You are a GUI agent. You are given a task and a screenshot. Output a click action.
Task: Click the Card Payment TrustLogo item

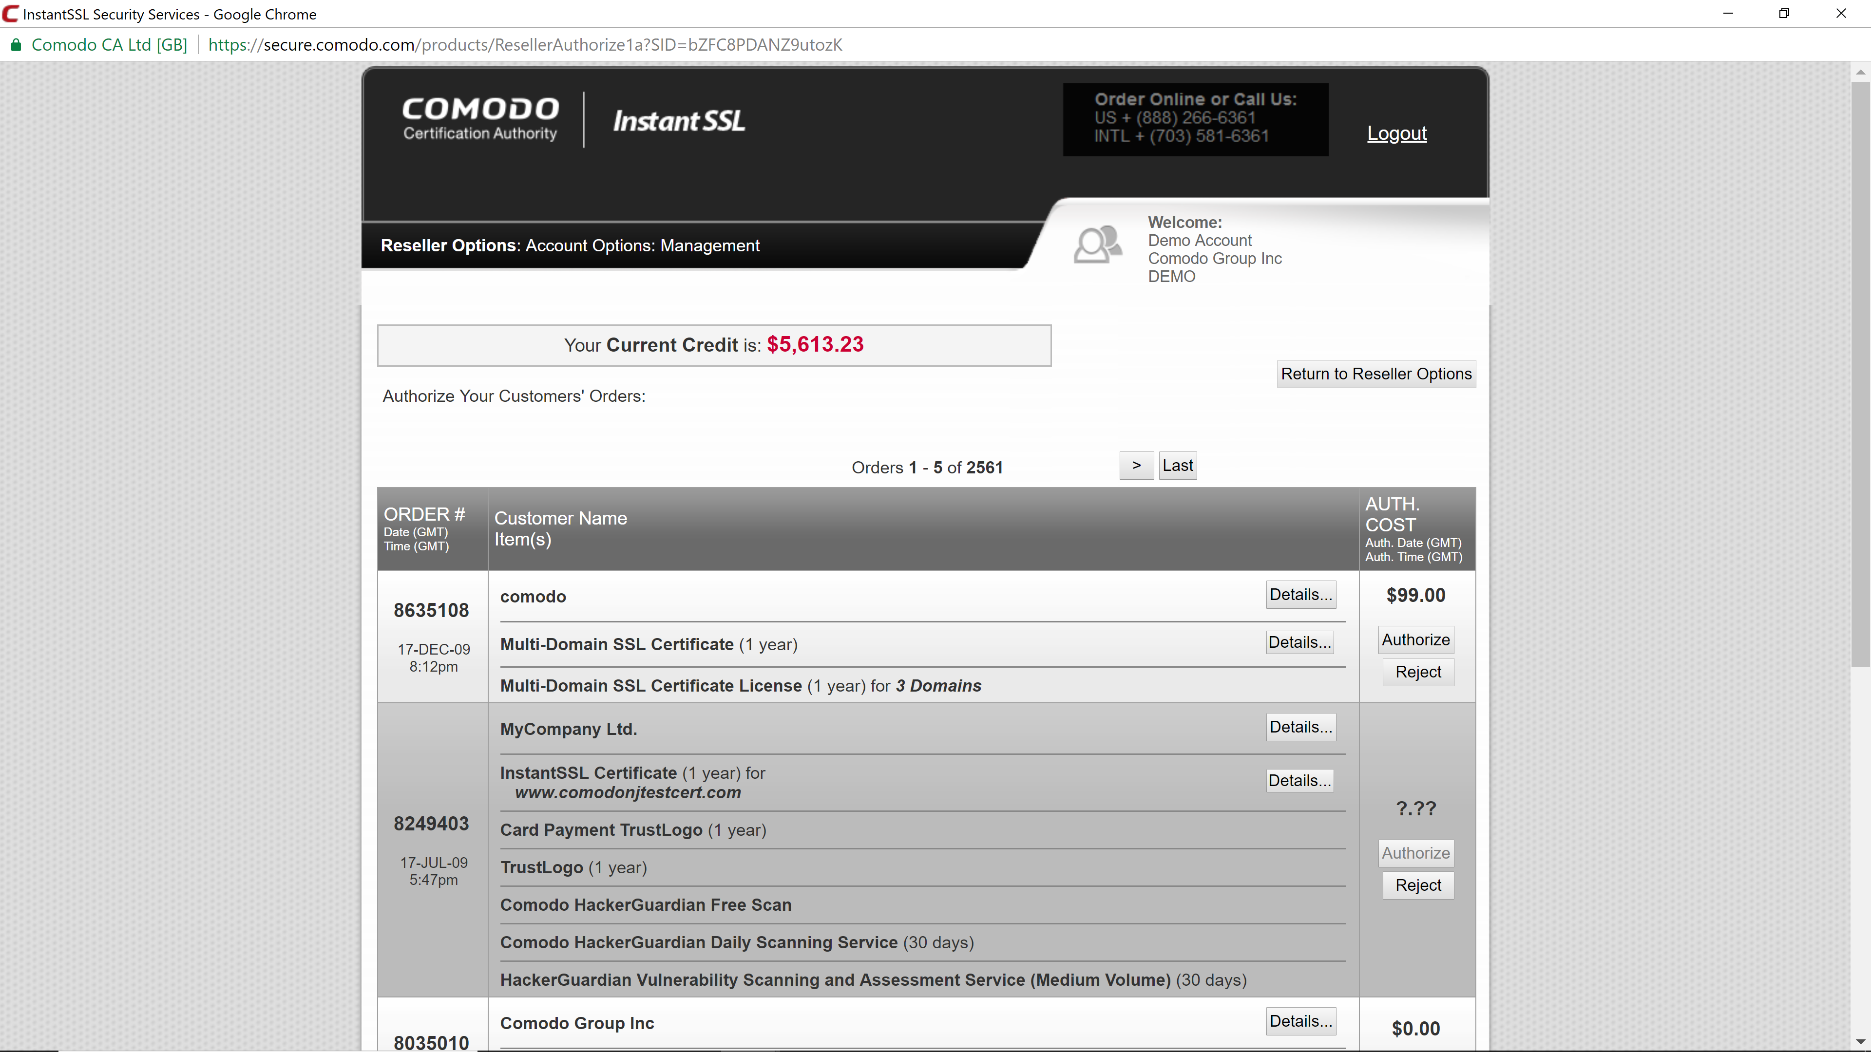point(633,830)
